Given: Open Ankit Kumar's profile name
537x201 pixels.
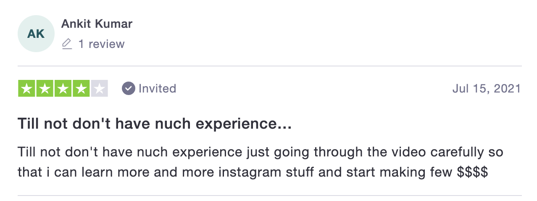Looking at the screenshot, I should click(x=97, y=24).
